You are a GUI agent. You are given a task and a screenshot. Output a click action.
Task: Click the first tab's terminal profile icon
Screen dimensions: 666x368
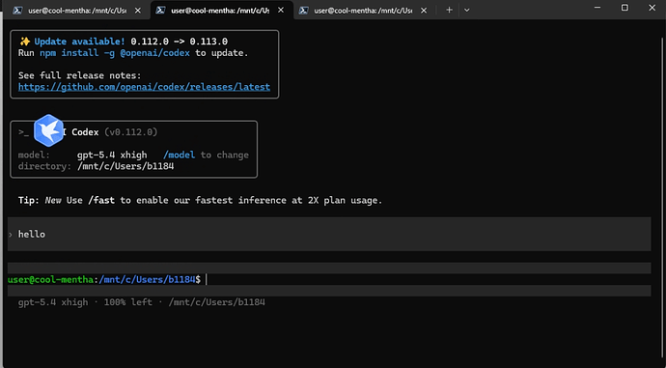[x=17, y=11]
